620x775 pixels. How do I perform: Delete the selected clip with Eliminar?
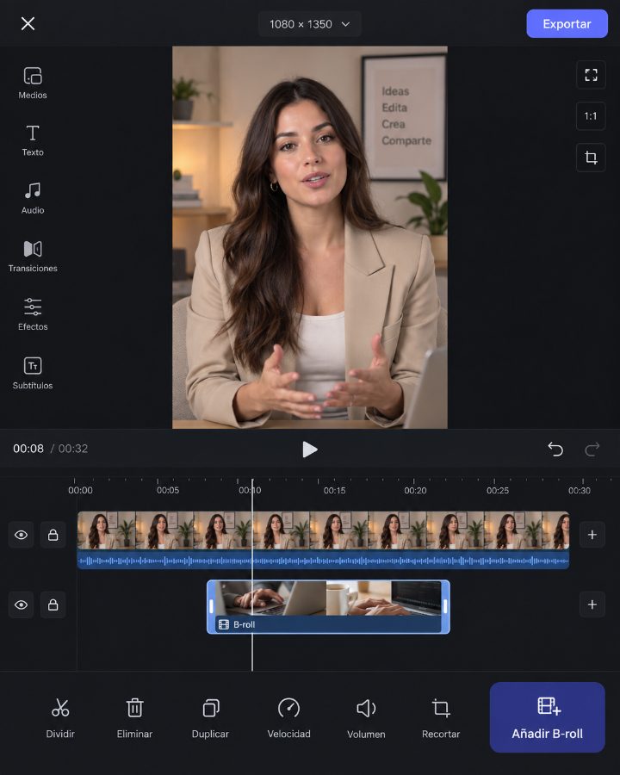(x=134, y=718)
